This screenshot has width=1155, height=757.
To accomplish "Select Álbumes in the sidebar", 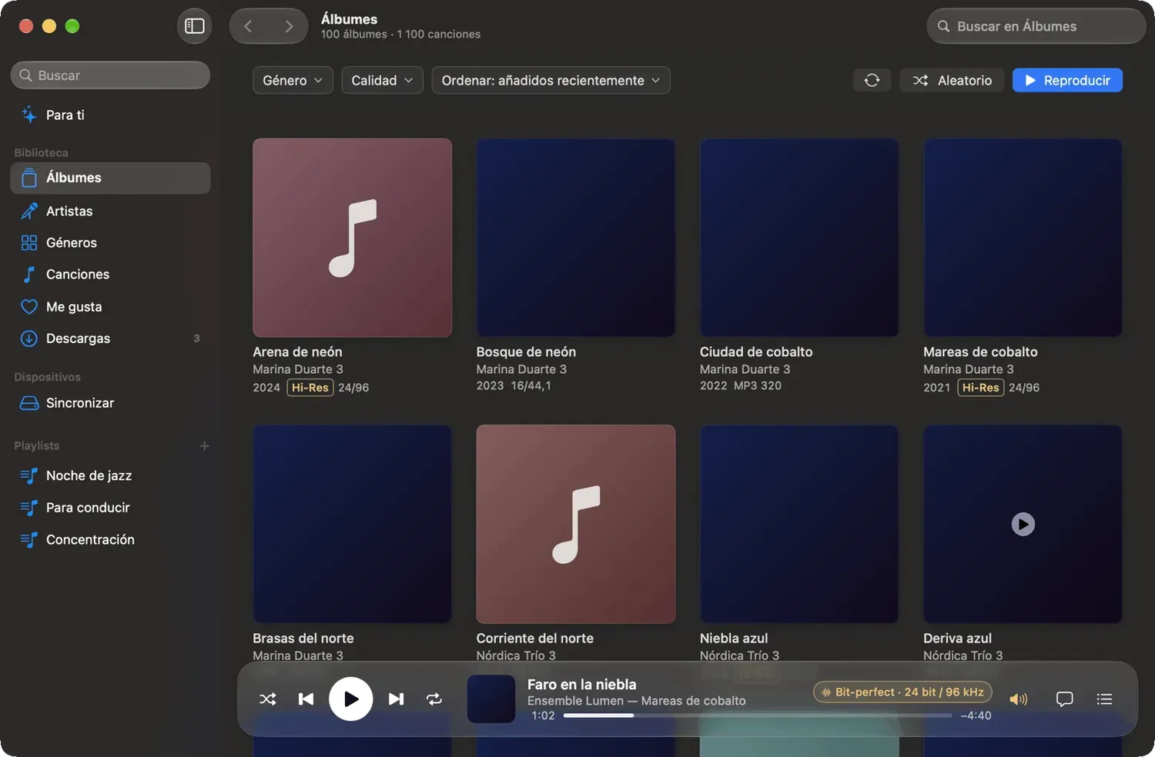I will tap(110, 178).
